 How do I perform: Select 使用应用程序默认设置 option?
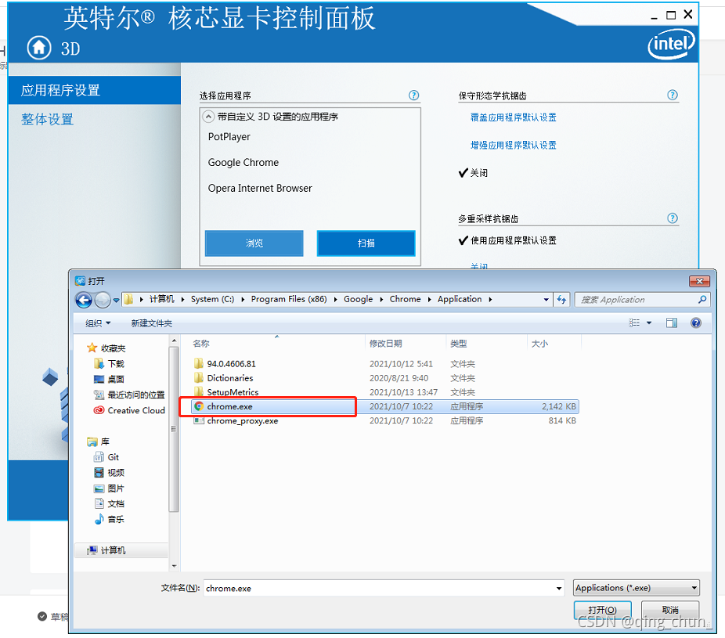(x=507, y=240)
